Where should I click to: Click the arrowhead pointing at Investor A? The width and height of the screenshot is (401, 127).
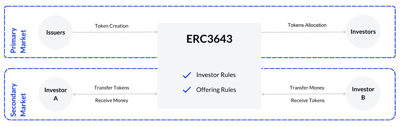pos(74,94)
